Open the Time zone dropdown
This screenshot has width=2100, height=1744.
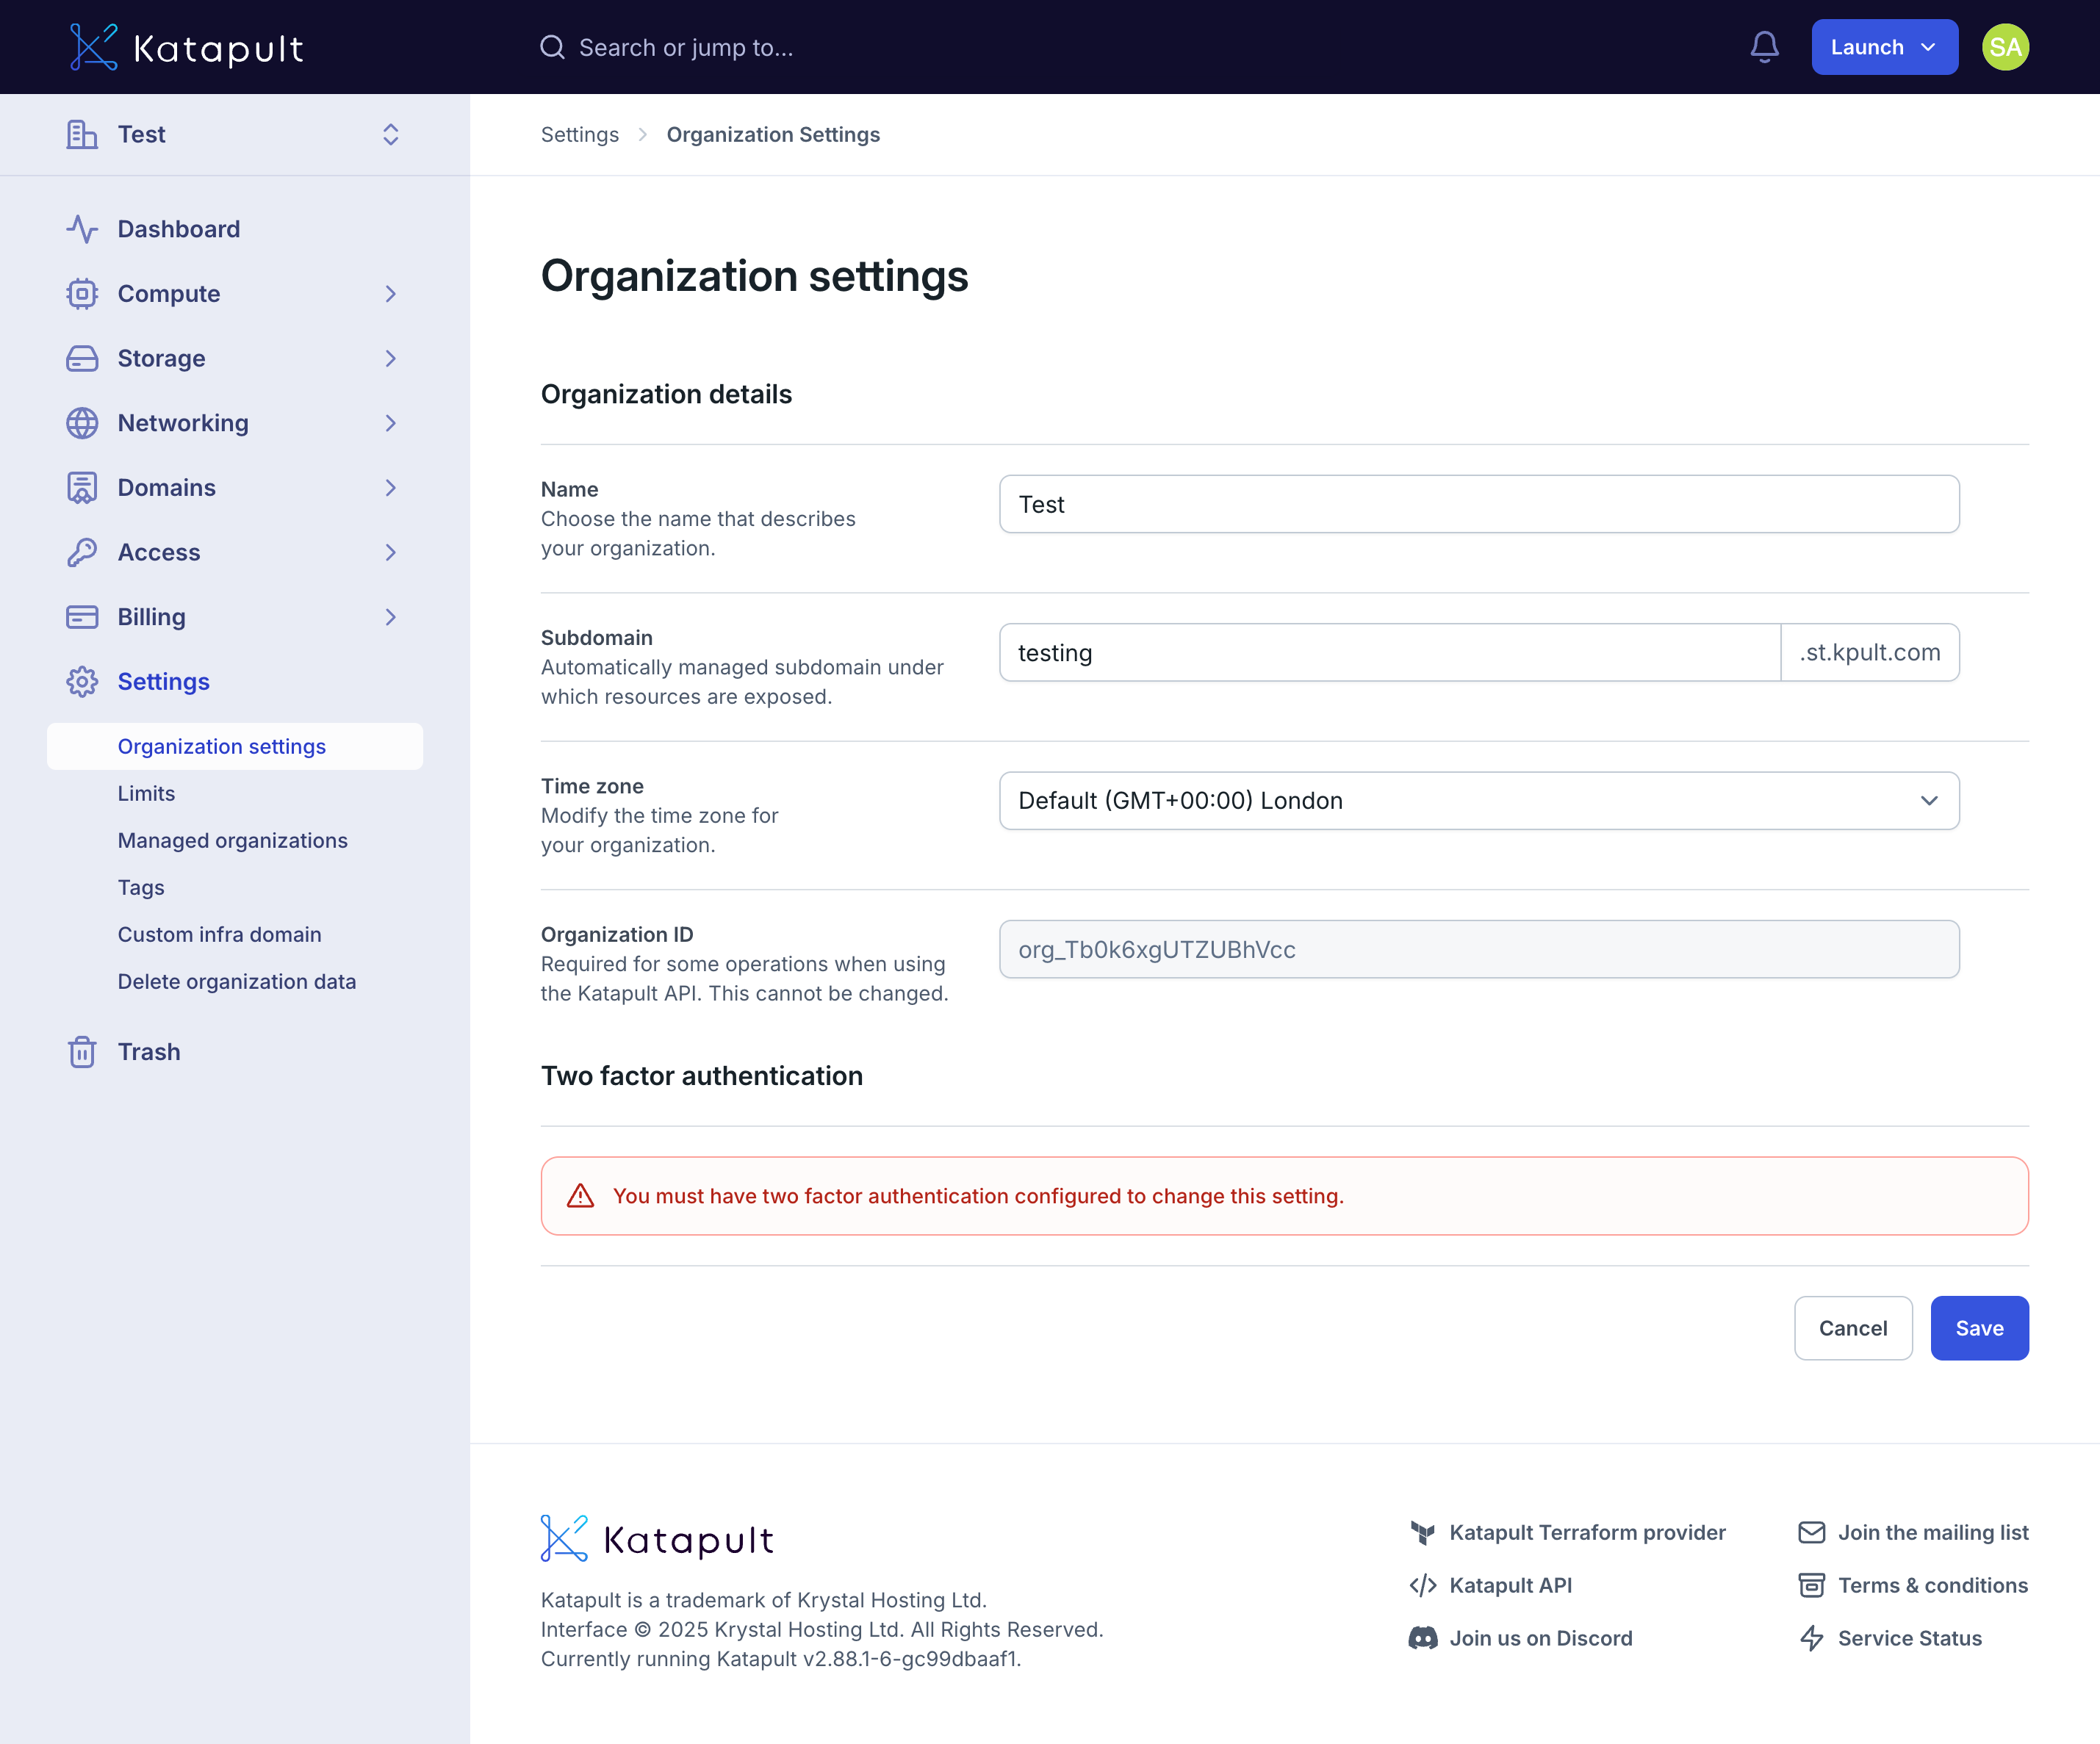coord(1479,801)
